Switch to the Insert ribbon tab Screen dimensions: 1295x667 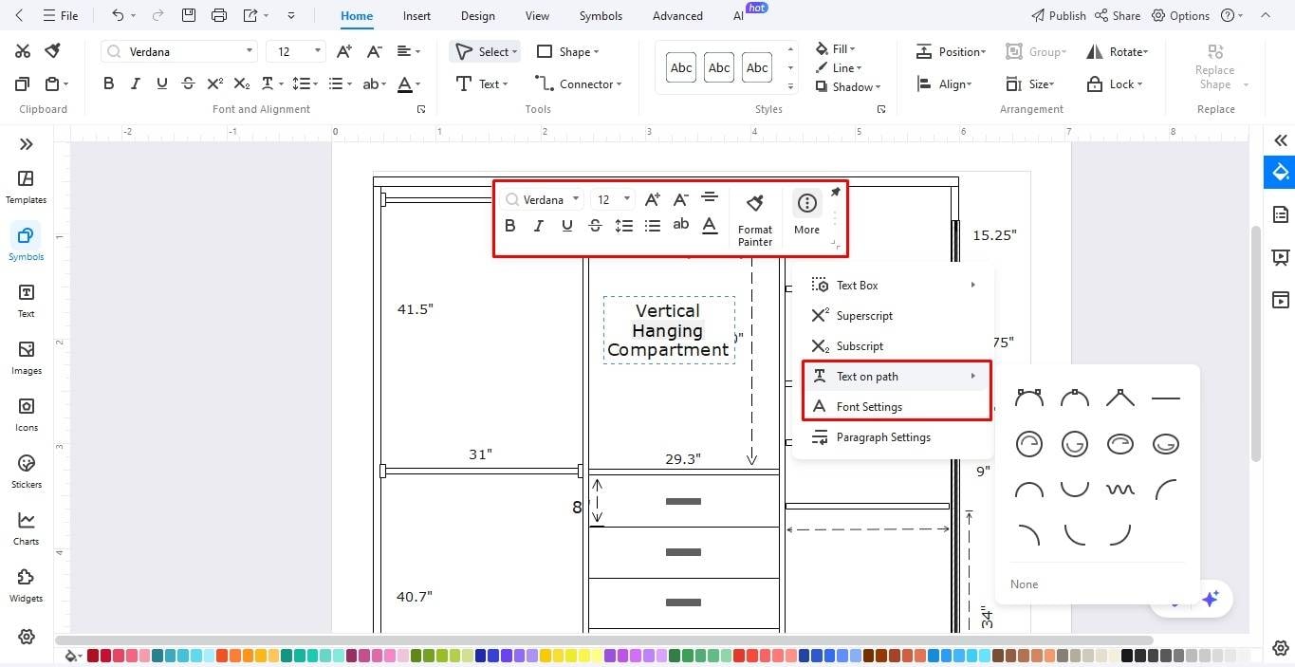click(416, 15)
